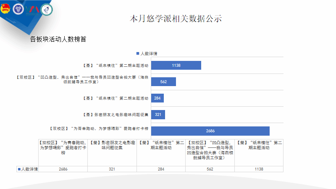Click the longest bar labeled 2686

tap(210, 131)
